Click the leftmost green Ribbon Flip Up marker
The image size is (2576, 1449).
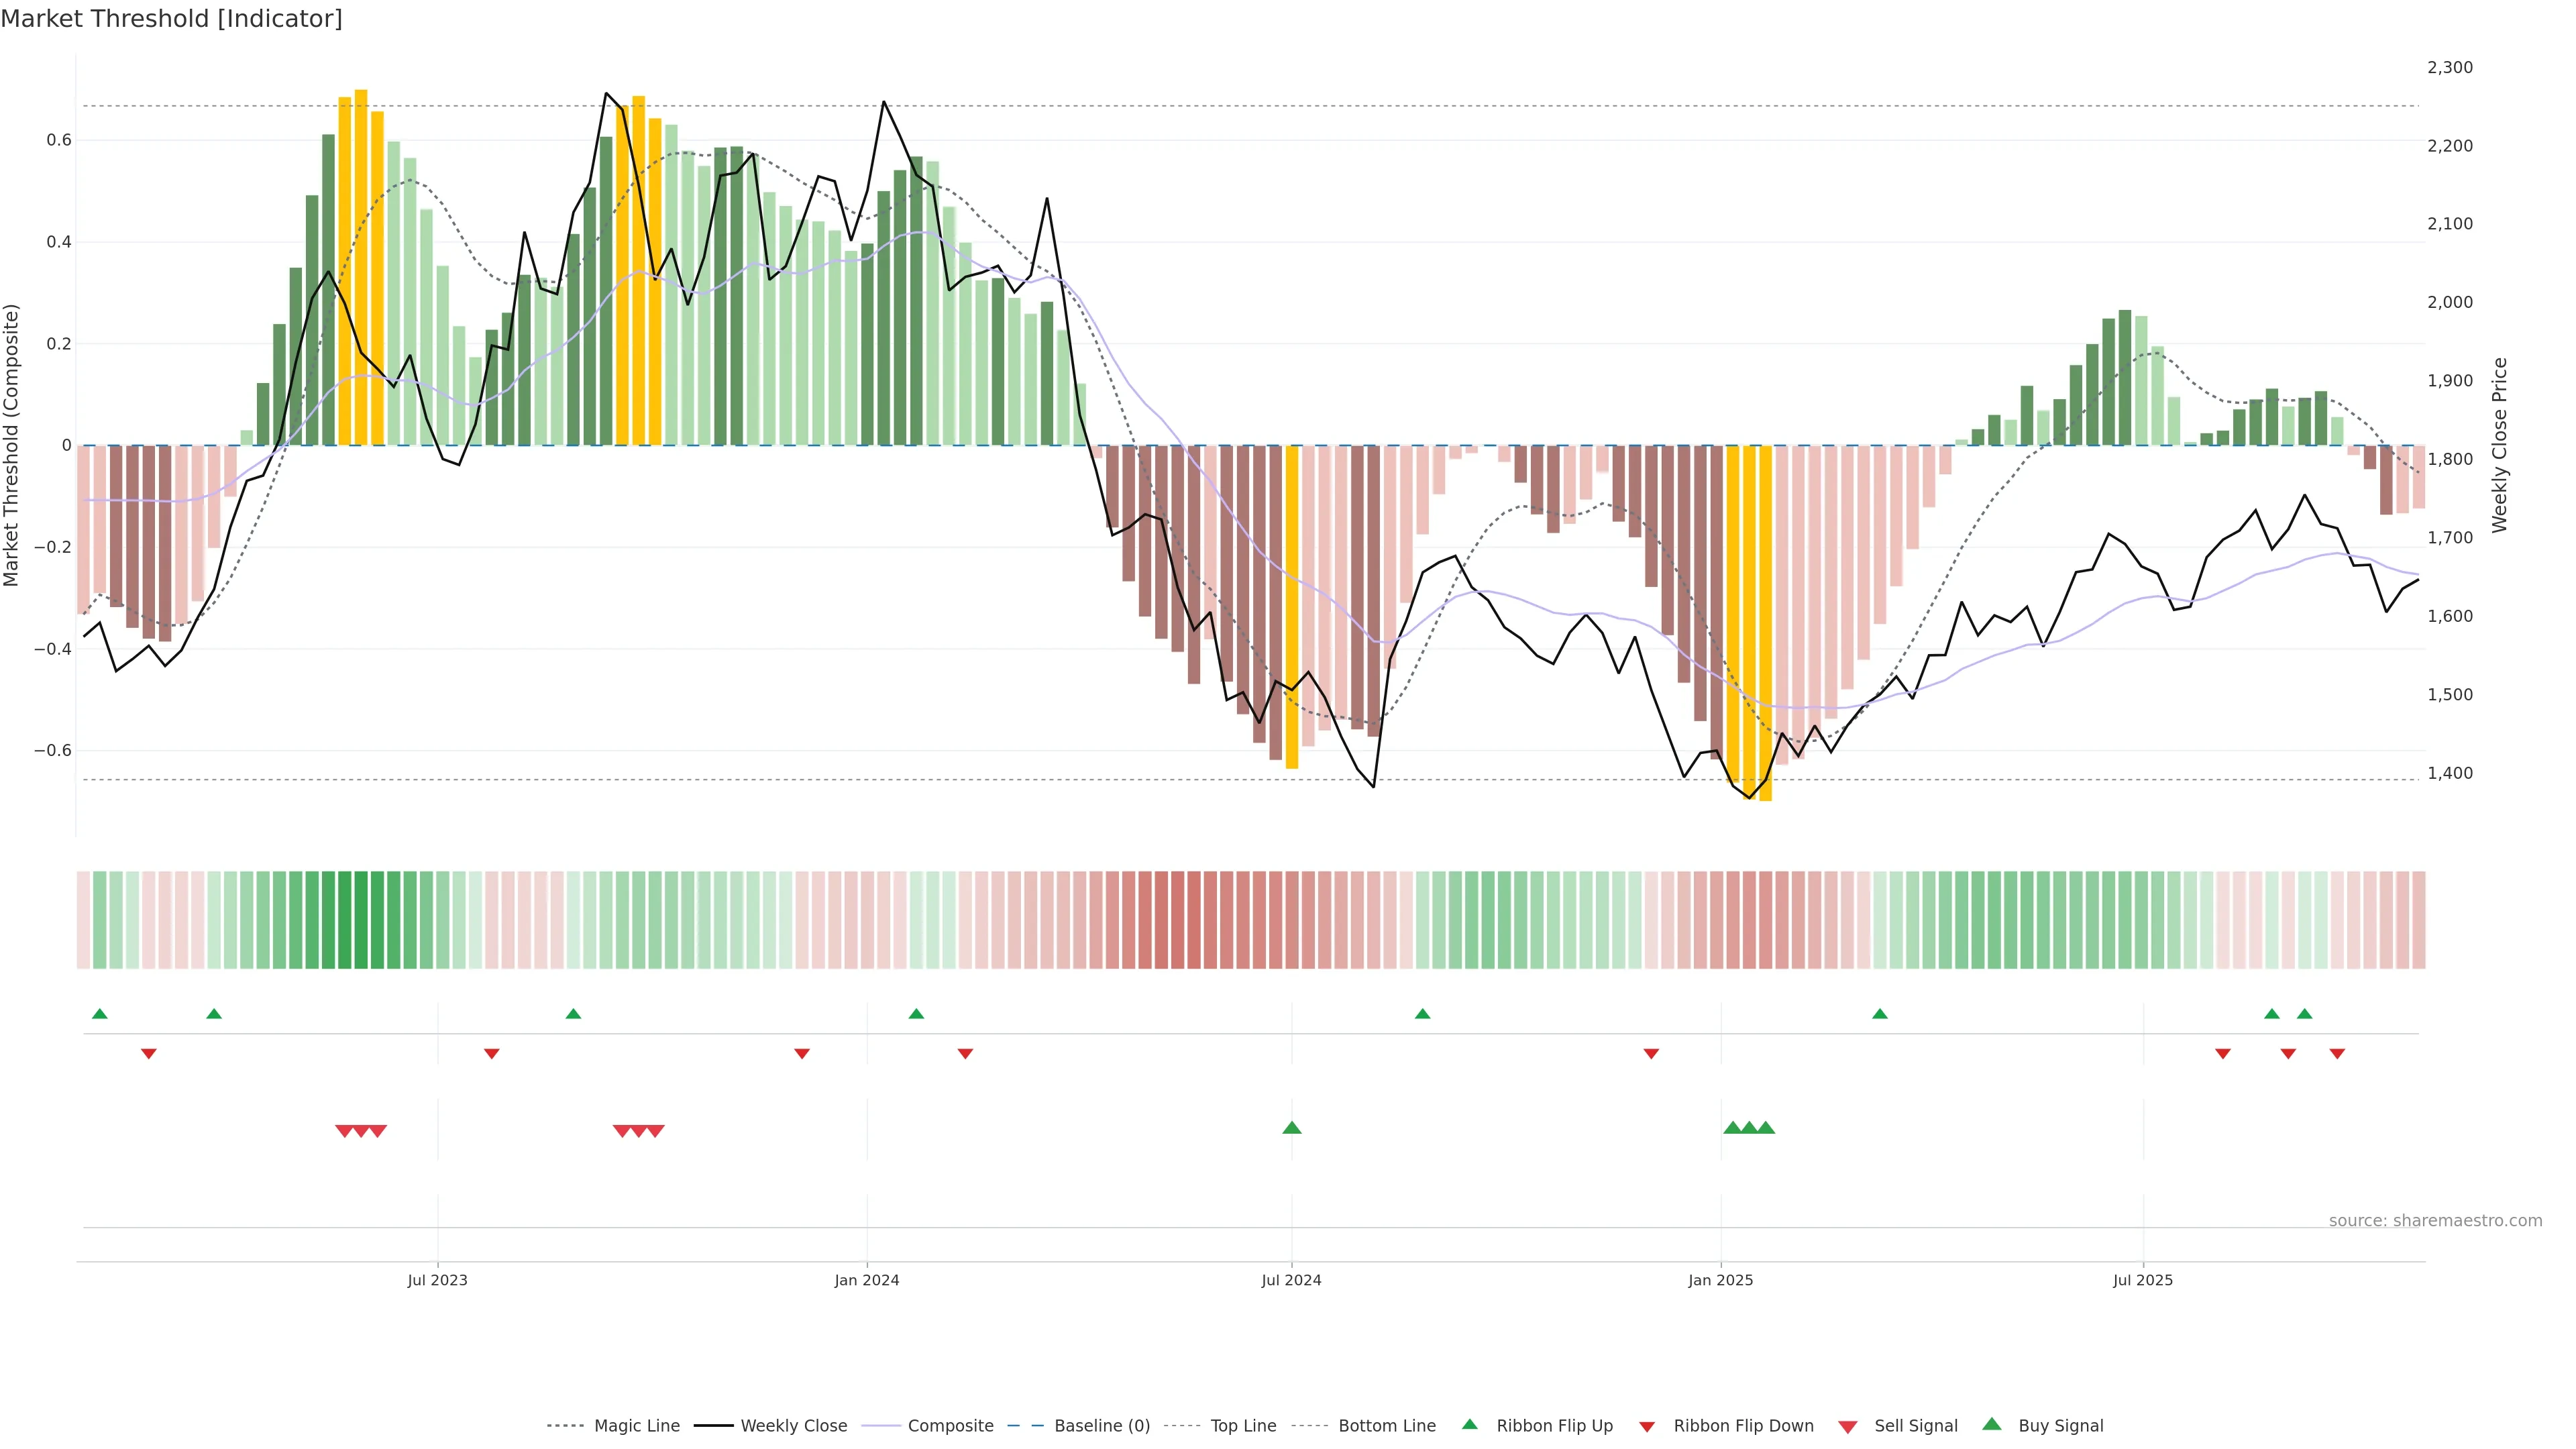(x=99, y=1014)
